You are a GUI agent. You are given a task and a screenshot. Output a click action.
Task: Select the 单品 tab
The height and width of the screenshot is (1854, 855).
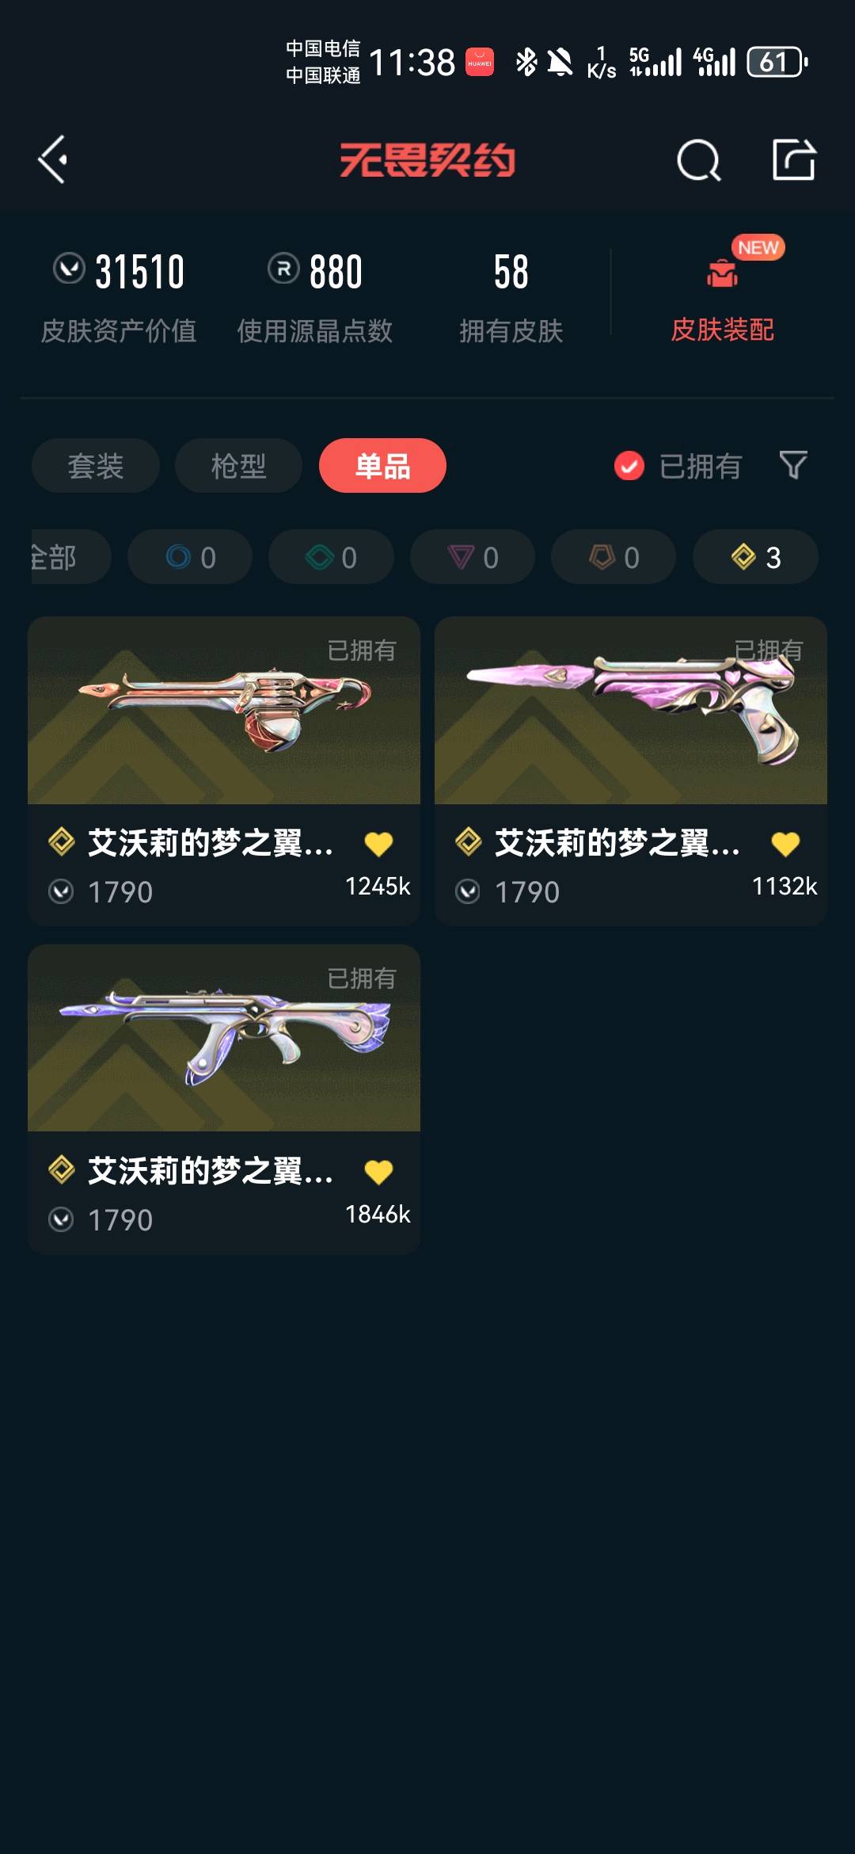click(x=382, y=466)
